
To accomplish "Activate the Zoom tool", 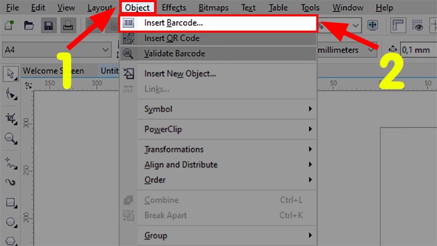I will click(x=10, y=138).
